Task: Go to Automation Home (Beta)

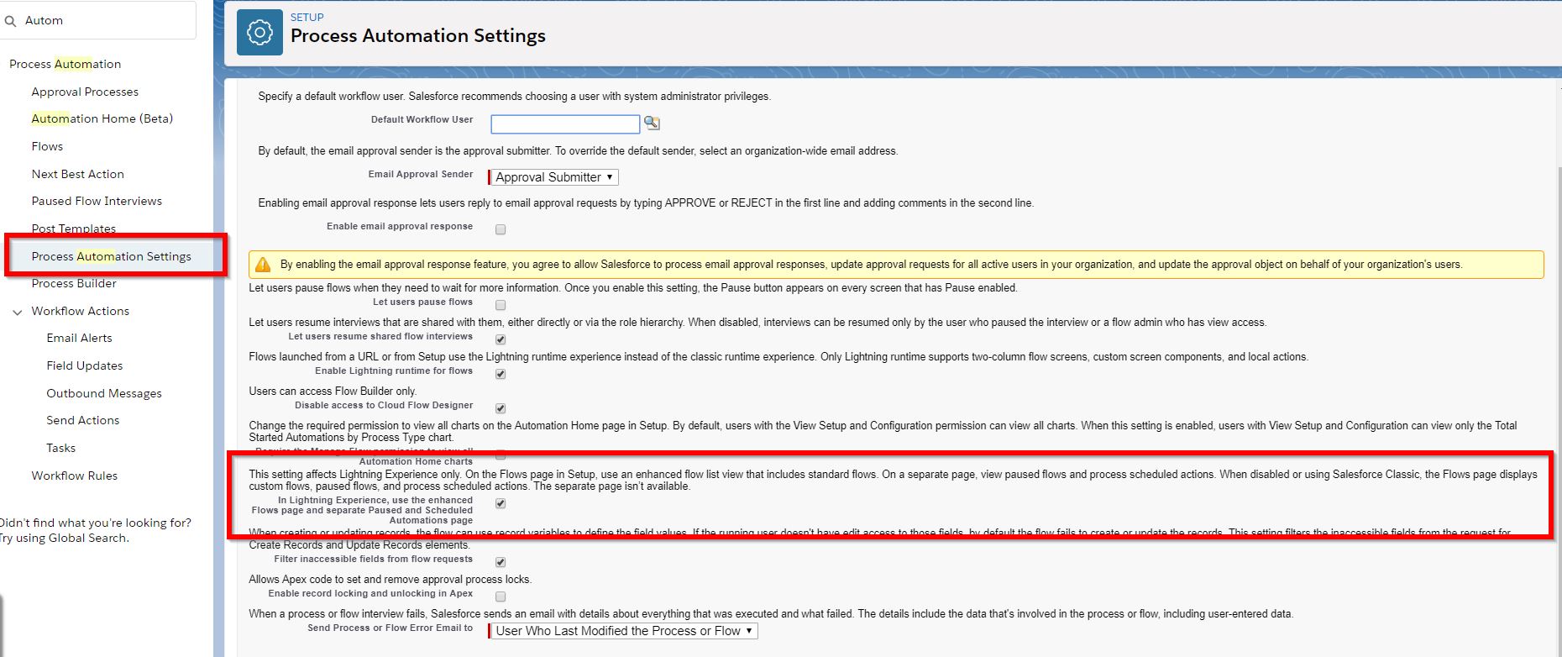Action: pyautogui.click(x=102, y=118)
